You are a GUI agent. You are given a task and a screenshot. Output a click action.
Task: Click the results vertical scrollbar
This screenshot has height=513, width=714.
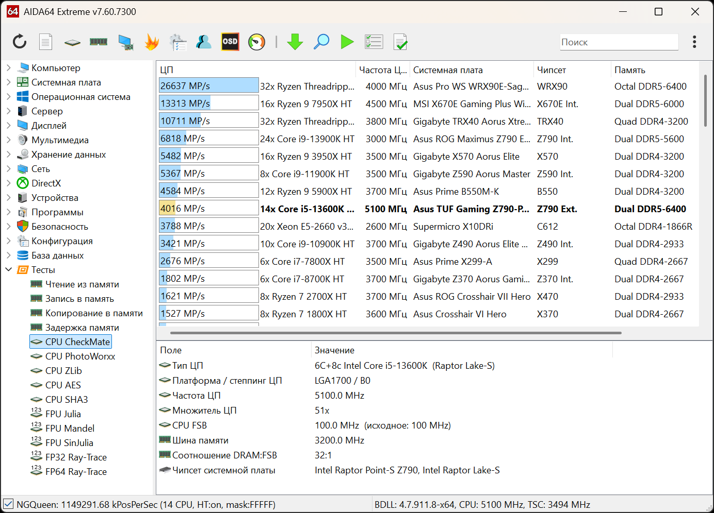(x=705, y=100)
